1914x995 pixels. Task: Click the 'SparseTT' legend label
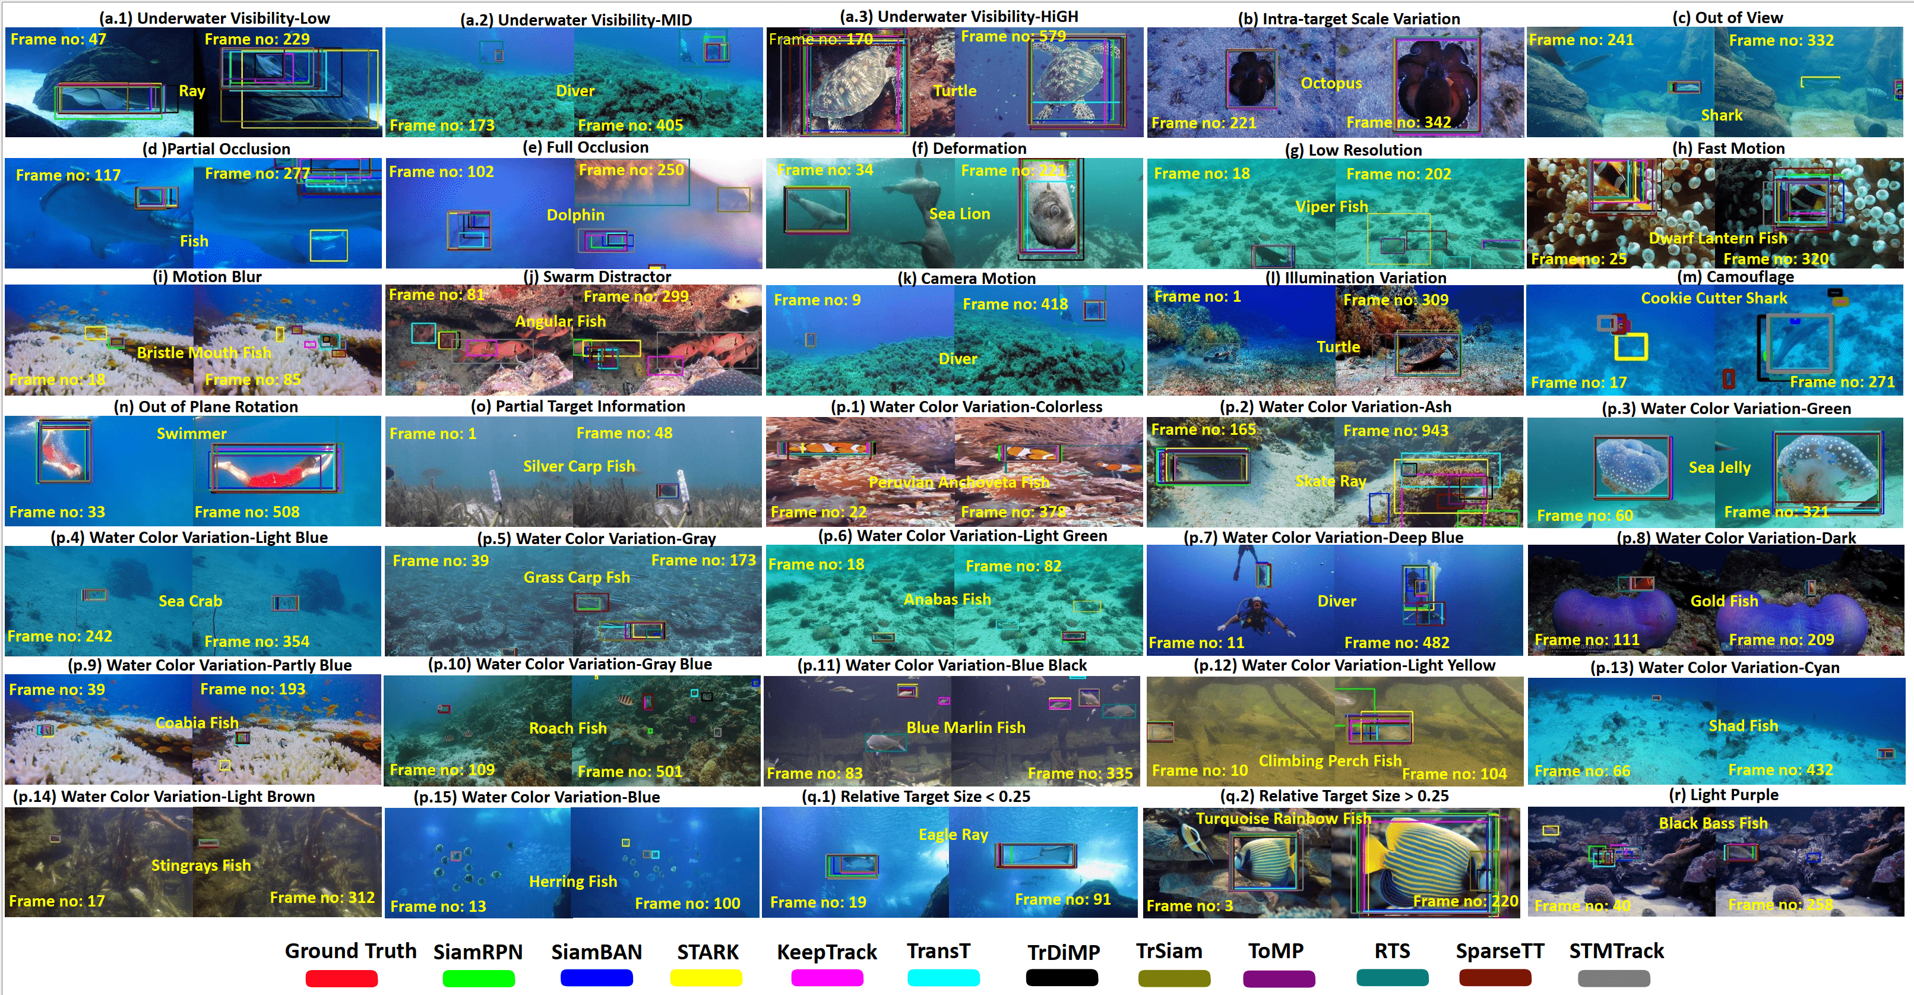[x=1499, y=951]
